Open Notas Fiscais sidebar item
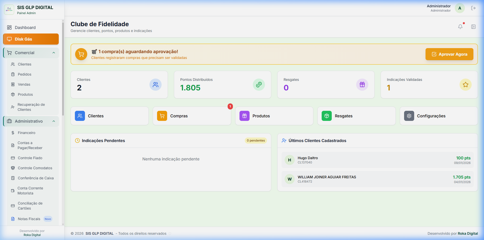484x240 pixels. 29,219
